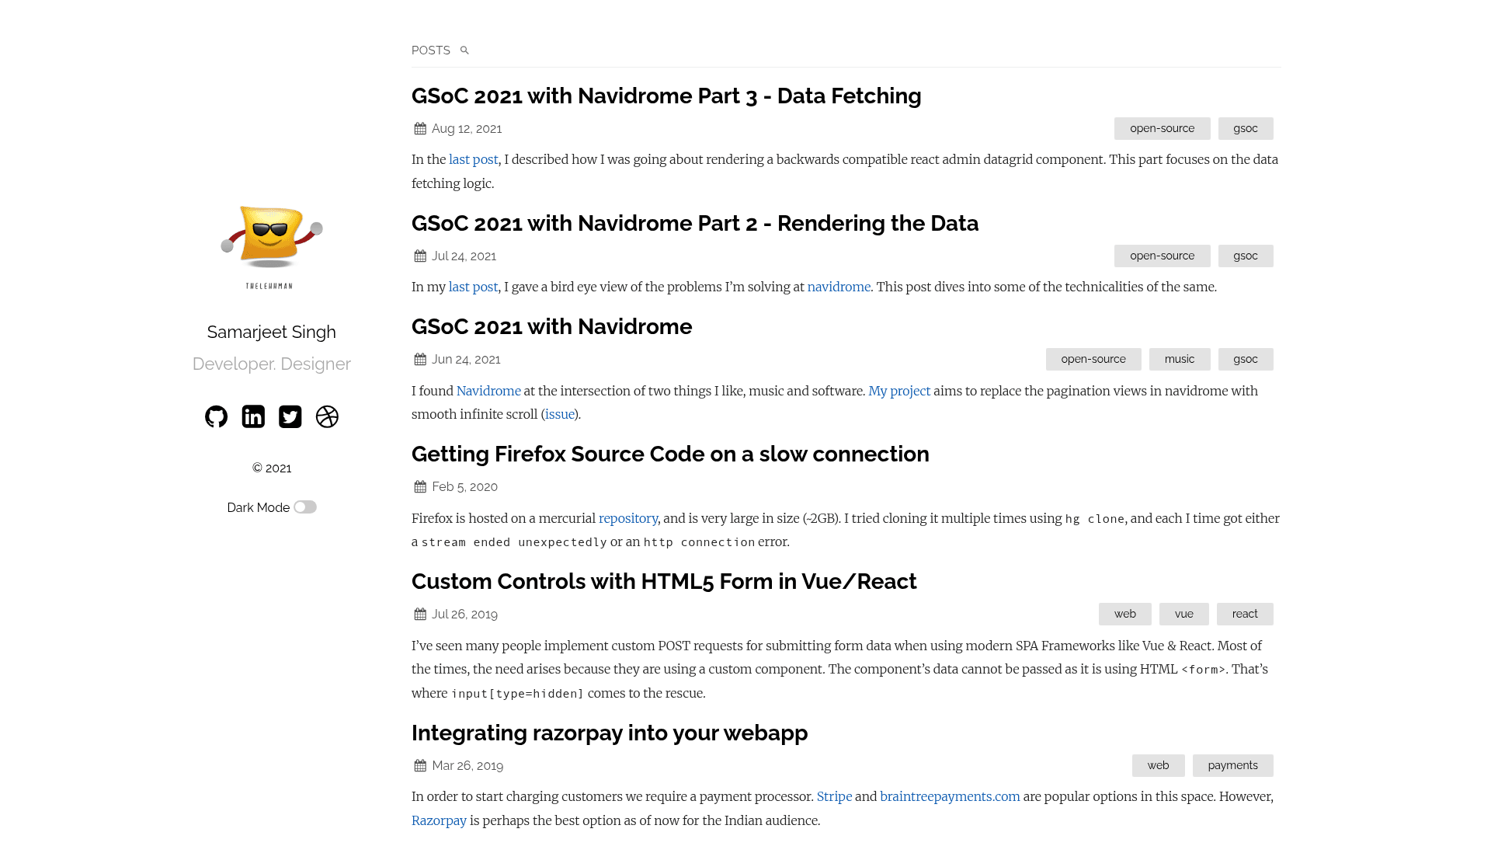Filter by the music tag
Screen dimensions: 1491x867
pos(1180,359)
